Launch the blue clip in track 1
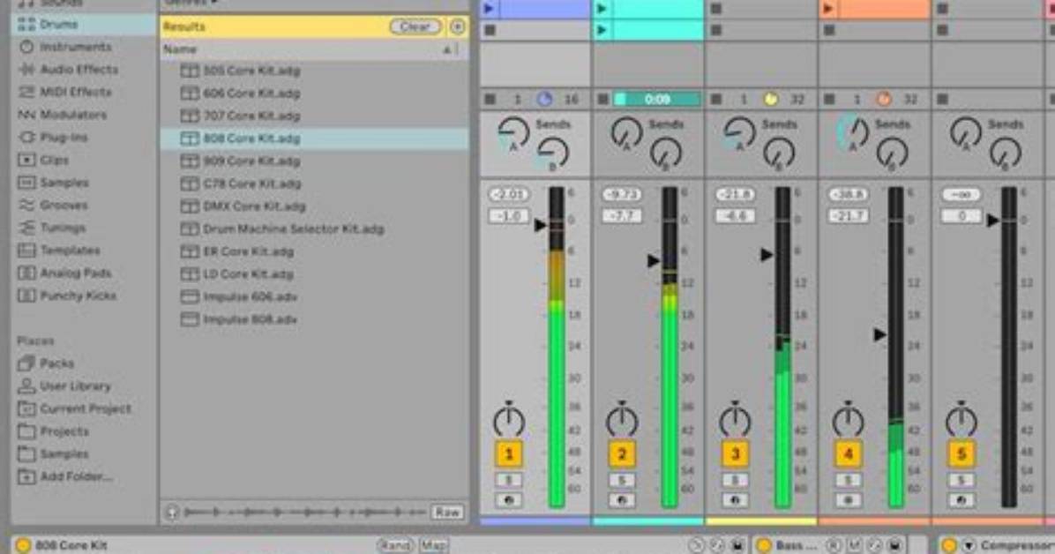The height and width of the screenshot is (554, 1055). [x=490, y=9]
